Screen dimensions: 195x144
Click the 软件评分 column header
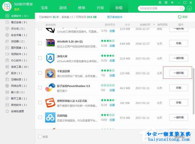(110, 25)
